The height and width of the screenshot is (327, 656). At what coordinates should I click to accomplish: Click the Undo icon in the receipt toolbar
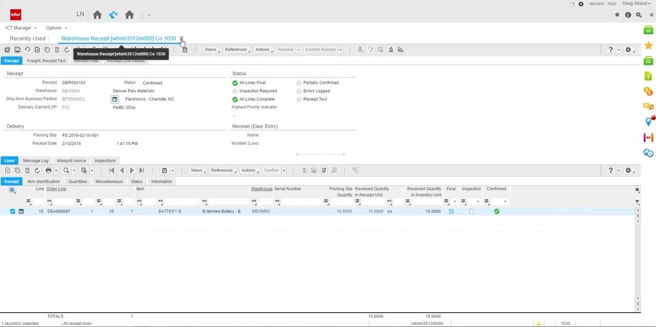[27, 50]
